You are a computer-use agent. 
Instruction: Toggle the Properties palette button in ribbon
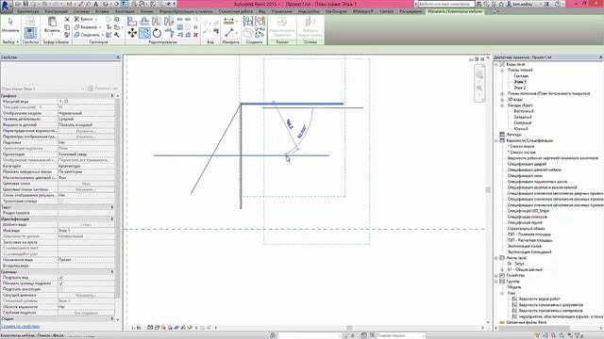coord(30,33)
